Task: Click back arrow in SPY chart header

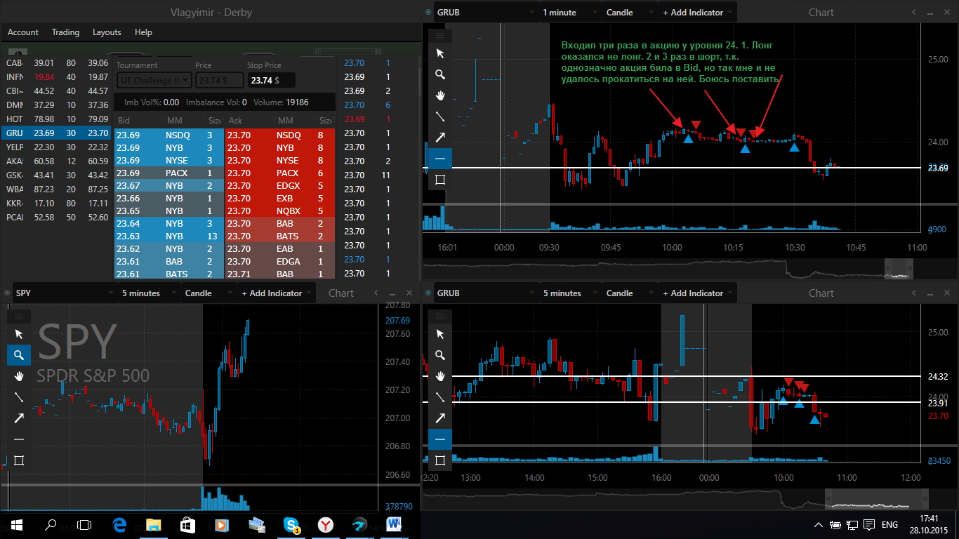Action: pyautogui.click(x=376, y=293)
